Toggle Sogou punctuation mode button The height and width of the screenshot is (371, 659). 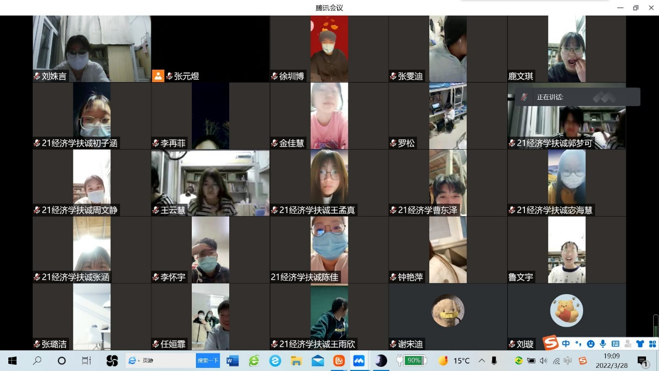point(578,343)
